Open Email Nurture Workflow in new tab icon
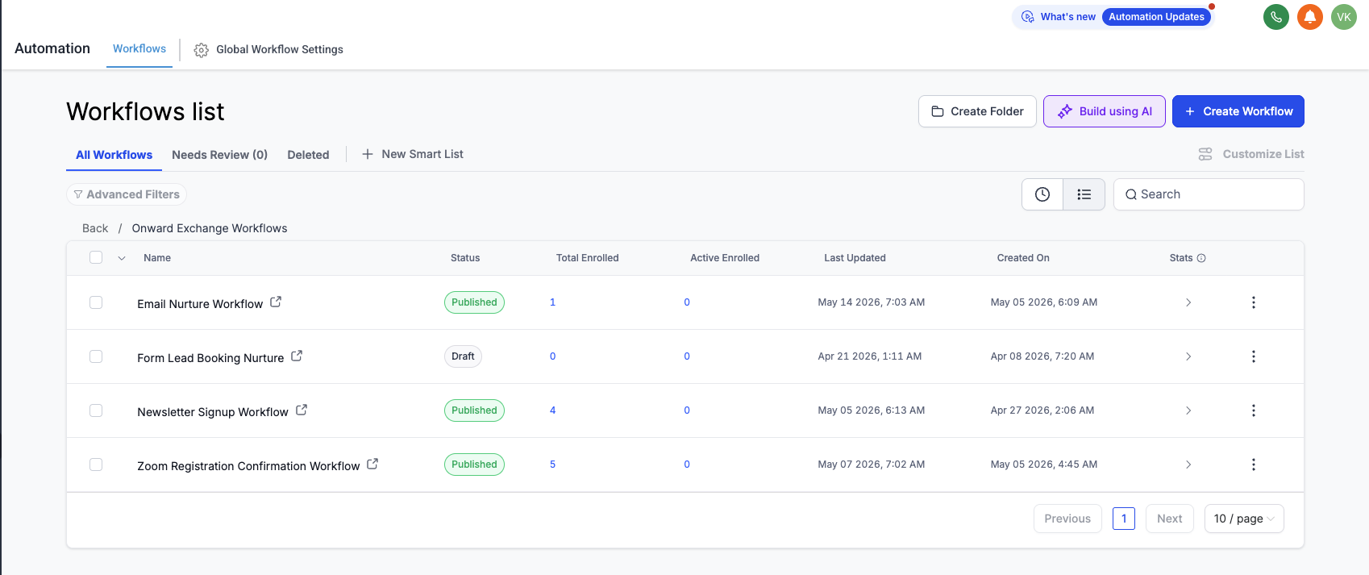Viewport: 1369px width, 575px height. tap(276, 302)
